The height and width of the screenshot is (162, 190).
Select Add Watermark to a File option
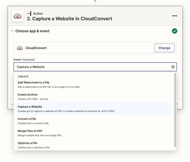pos(94,85)
